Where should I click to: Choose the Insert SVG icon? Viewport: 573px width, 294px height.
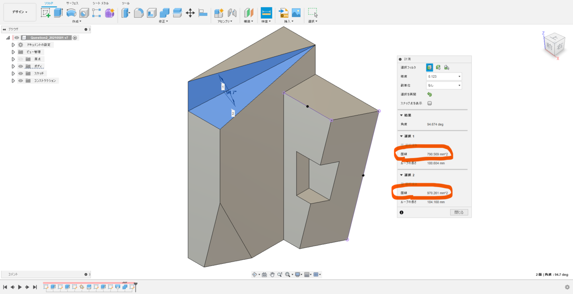[284, 13]
